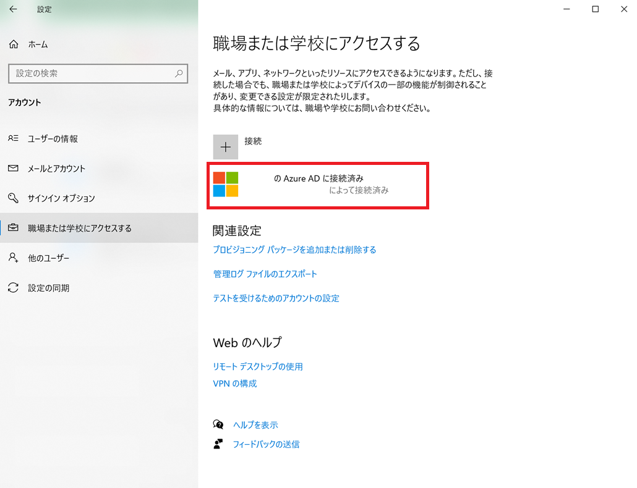Click the フィードバックの送信 link
This screenshot has width=637, height=488.
point(266,444)
